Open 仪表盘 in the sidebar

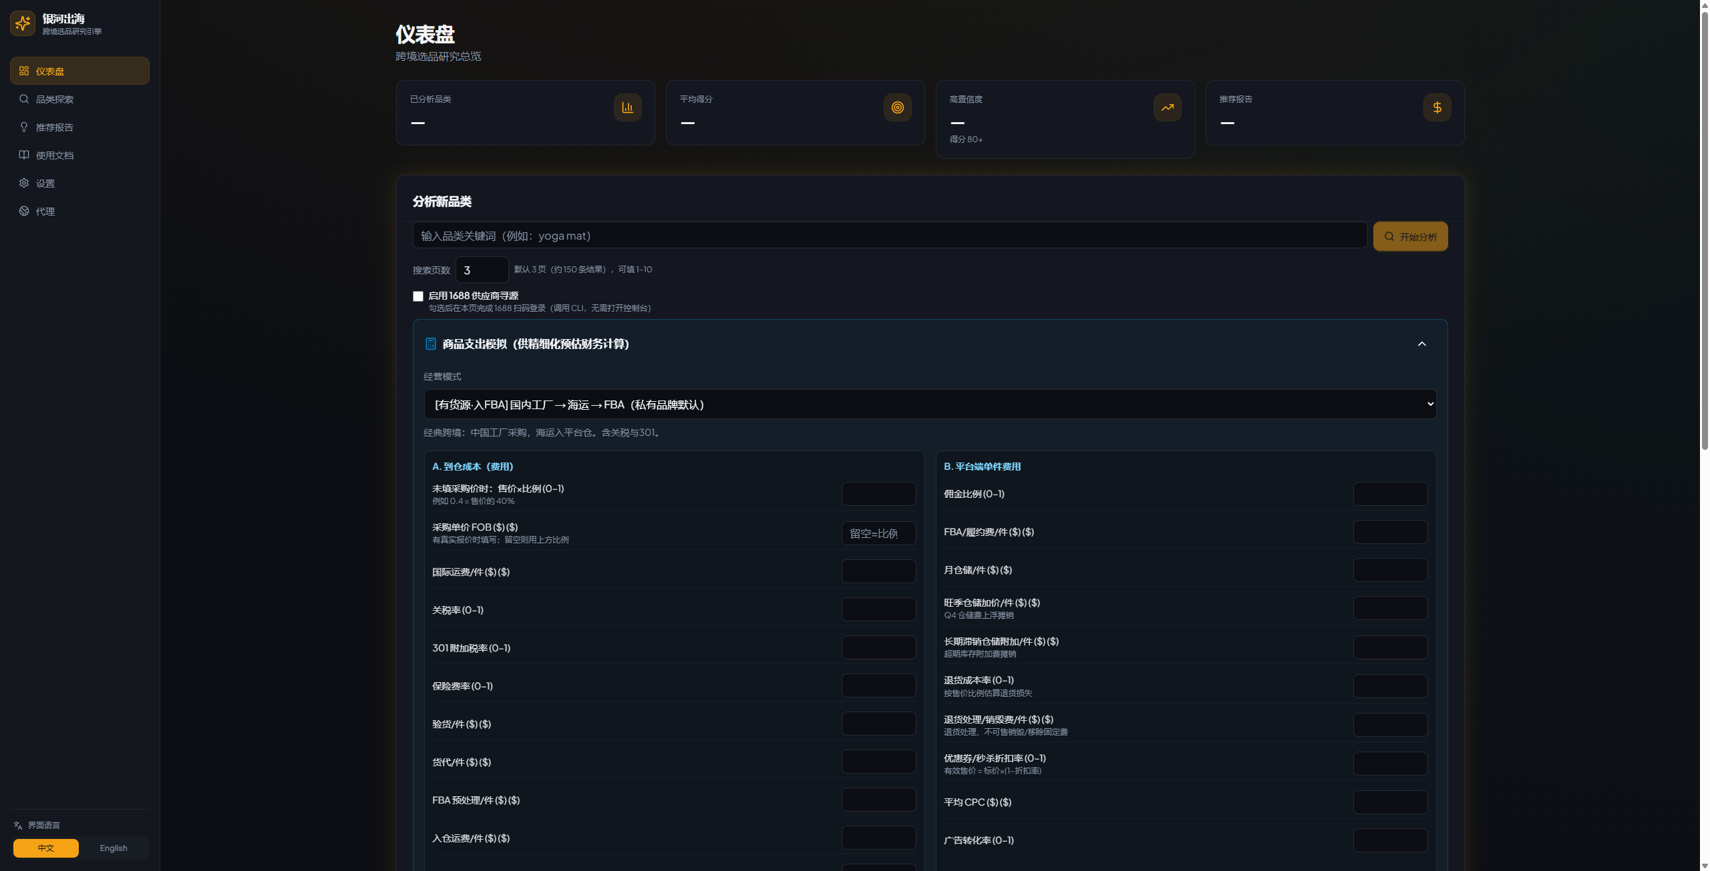79,71
